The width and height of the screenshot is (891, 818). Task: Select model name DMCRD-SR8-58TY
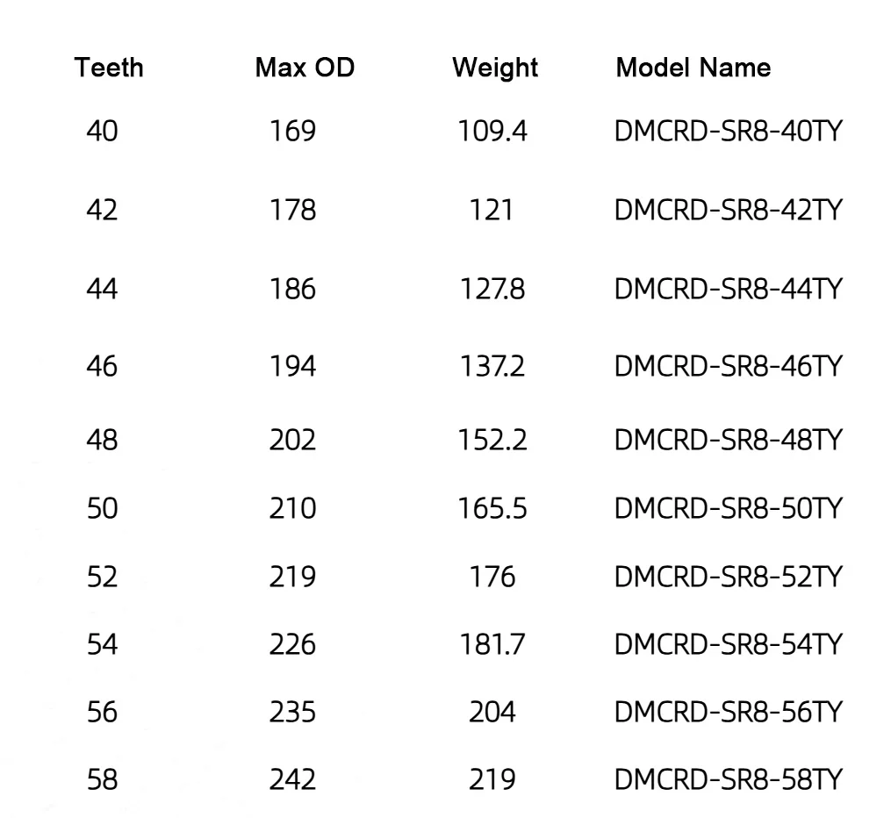(x=728, y=779)
